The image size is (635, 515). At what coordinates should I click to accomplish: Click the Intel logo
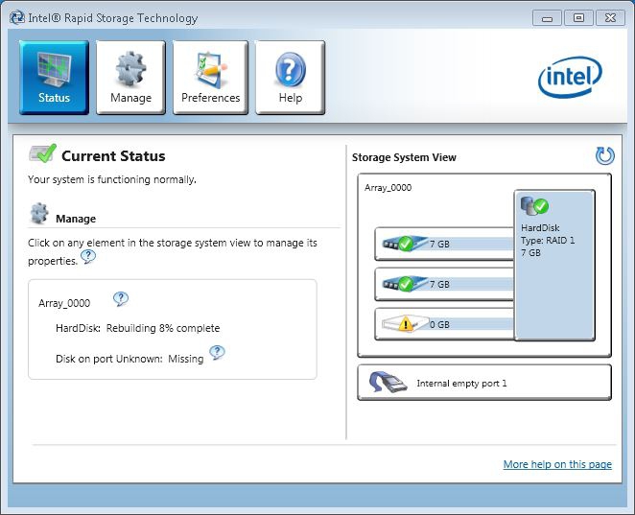coord(570,77)
